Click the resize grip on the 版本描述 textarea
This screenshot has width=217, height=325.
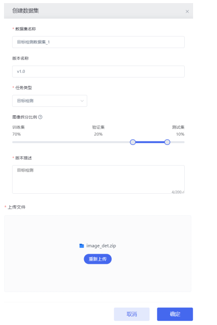click(183, 192)
